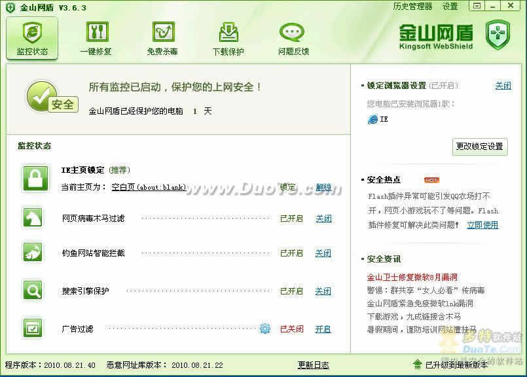Image resolution: width=527 pixels, height=377 pixels.
Task: Enable 广告过滤 via 开启 link
Action: click(323, 329)
